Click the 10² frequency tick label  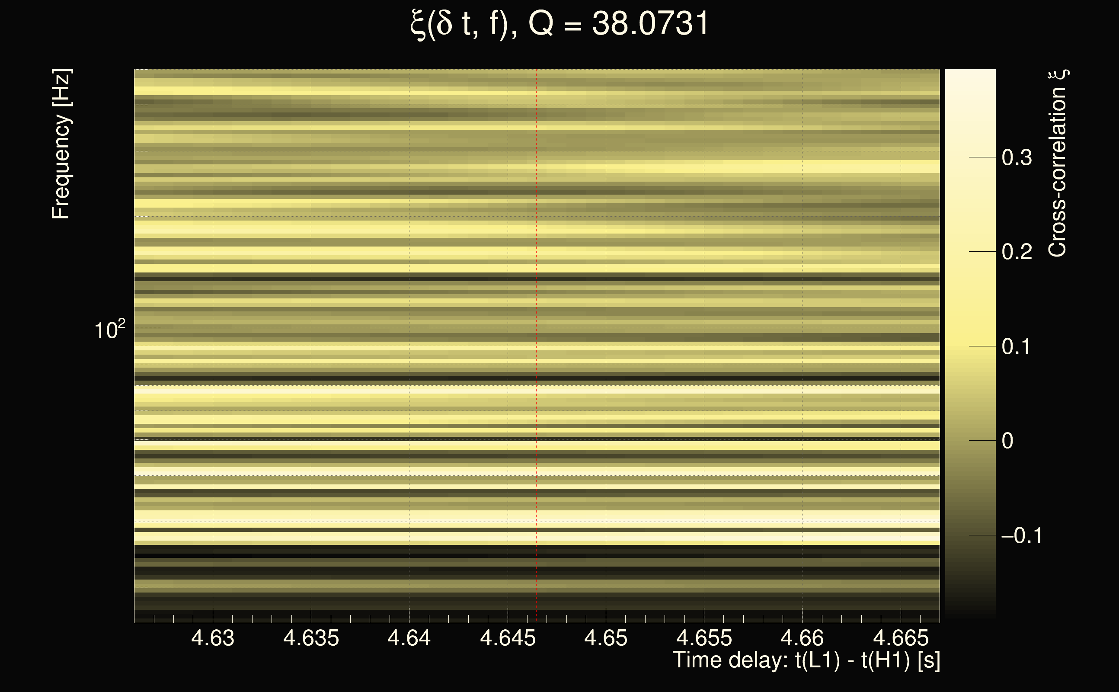109,330
